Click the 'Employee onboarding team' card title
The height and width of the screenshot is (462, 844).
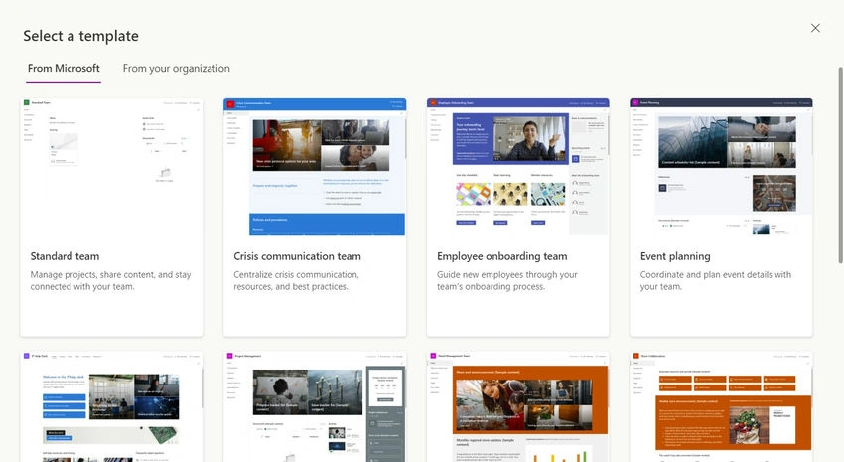(501, 256)
